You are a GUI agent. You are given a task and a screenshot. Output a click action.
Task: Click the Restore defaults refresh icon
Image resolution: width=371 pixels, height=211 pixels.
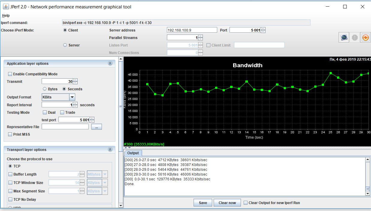[x=365, y=38]
